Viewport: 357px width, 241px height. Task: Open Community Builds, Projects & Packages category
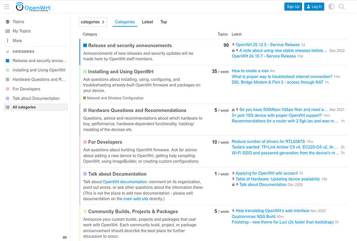tap(133, 212)
